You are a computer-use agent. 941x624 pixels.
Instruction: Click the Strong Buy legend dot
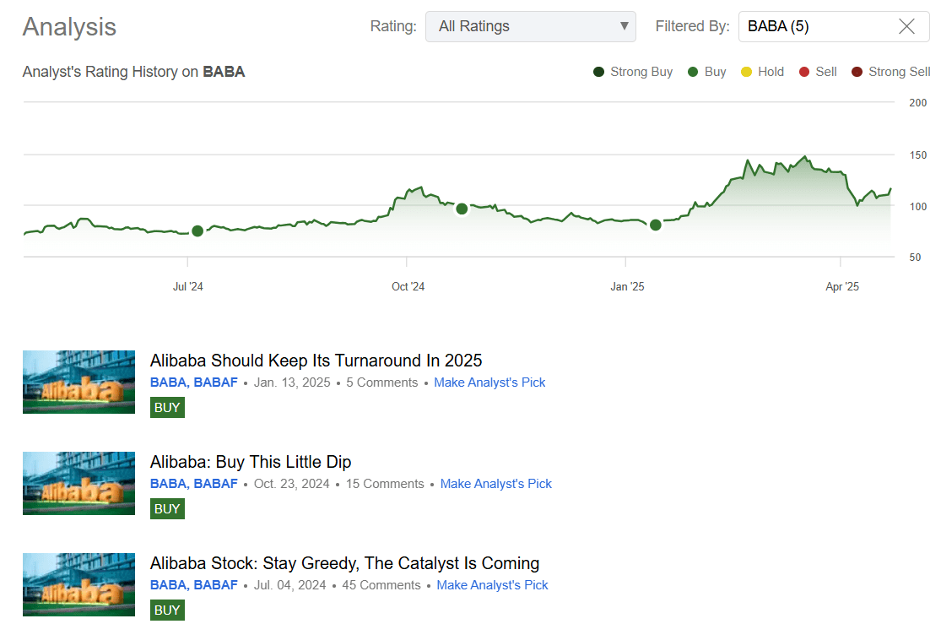(x=598, y=72)
